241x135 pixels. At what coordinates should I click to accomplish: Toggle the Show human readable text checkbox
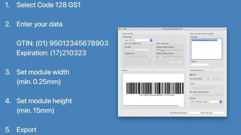click(x=191, y=75)
